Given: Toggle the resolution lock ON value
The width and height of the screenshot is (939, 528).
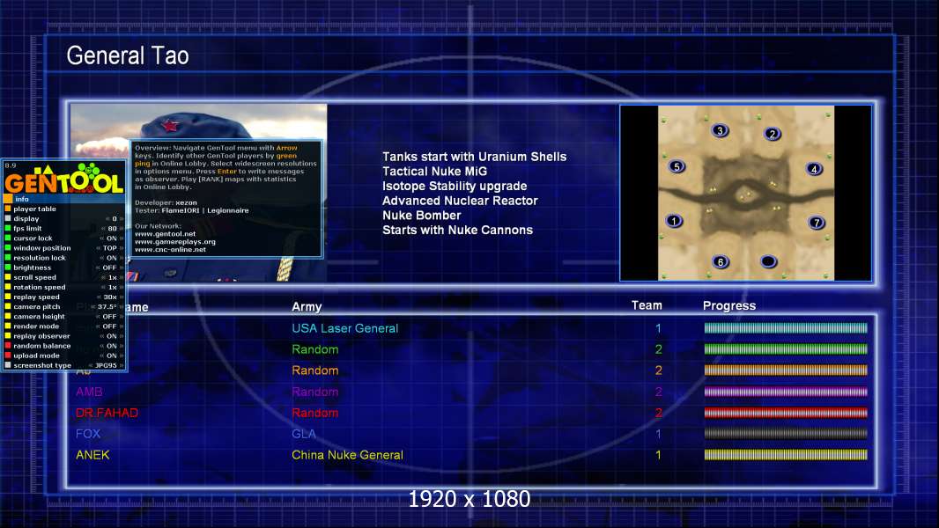Looking at the screenshot, I should coord(111,258).
